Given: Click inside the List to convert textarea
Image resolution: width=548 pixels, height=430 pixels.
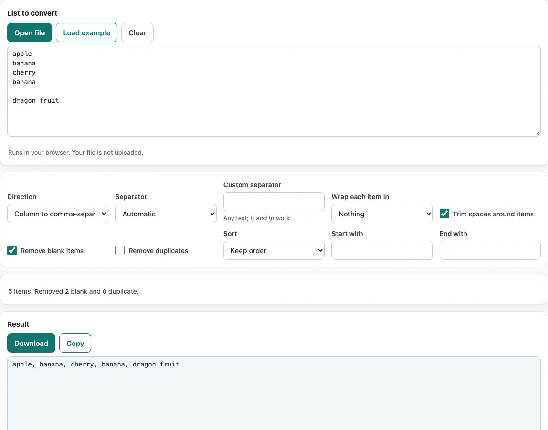Looking at the screenshot, I should tap(274, 91).
